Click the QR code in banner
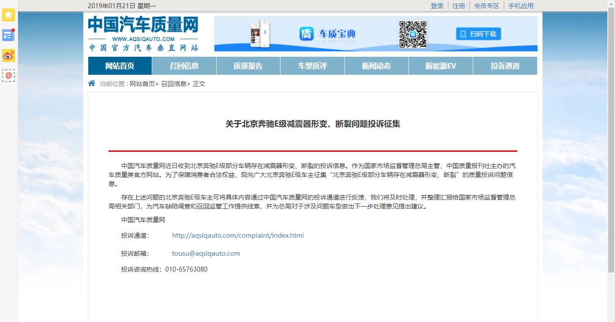The height and width of the screenshot is (322, 615). click(413, 34)
